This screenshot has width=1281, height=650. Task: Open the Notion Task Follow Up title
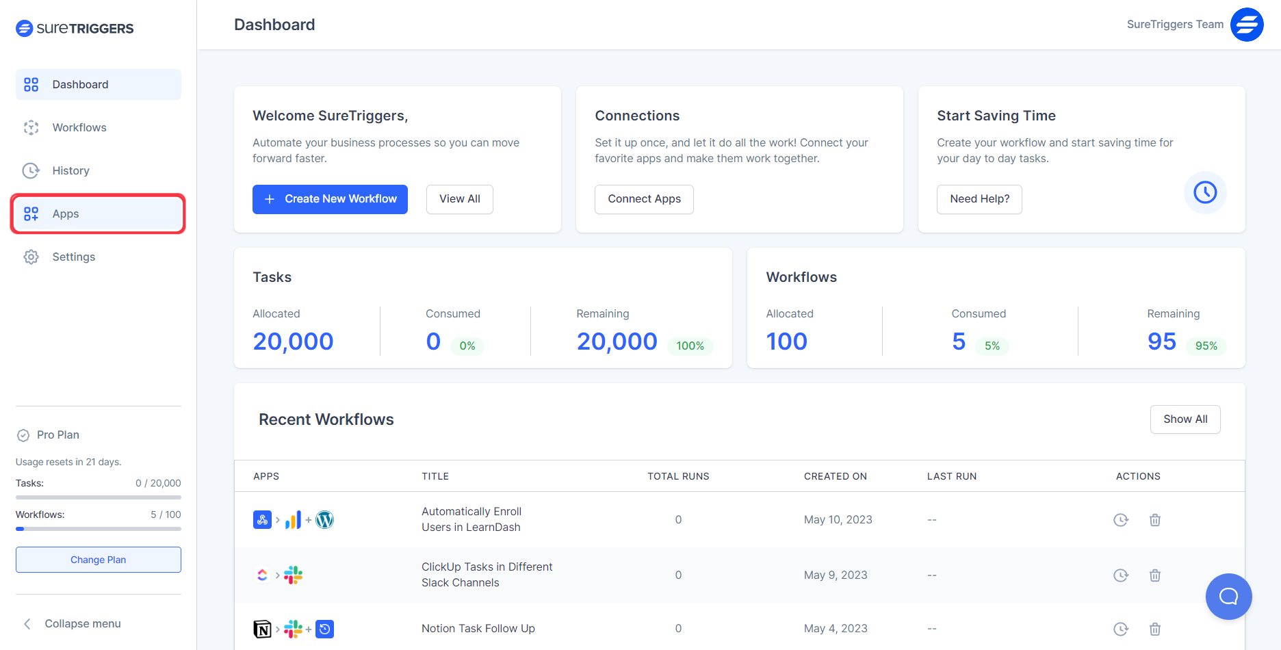click(x=478, y=628)
